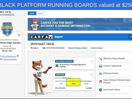
Task: Click the Chrysler Dodge Jeep Ram dealer name
Action: click(x=10, y=43)
